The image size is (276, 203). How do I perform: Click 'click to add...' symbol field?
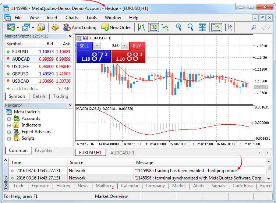[25, 89]
